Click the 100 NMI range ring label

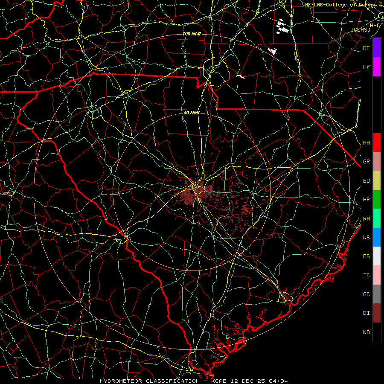[x=192, y=34]
